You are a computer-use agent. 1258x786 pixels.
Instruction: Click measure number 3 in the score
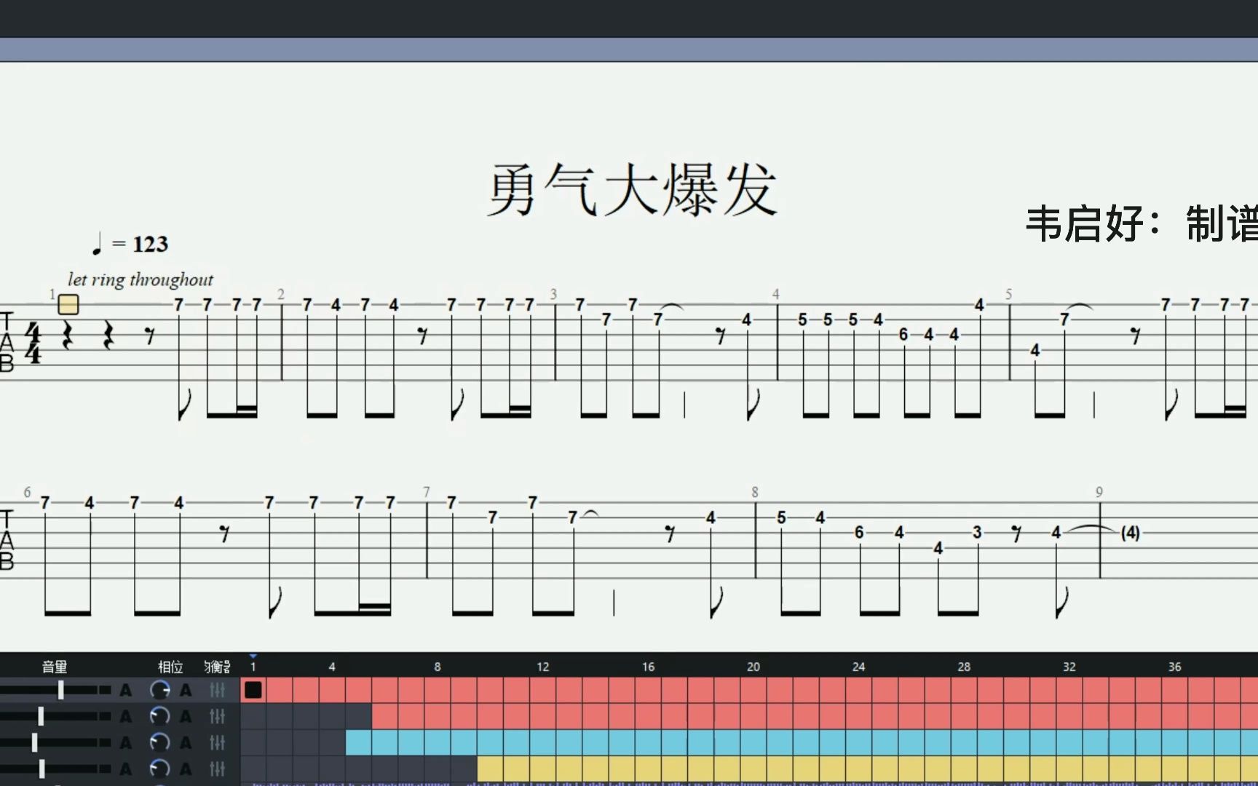[x=553, y=294]
